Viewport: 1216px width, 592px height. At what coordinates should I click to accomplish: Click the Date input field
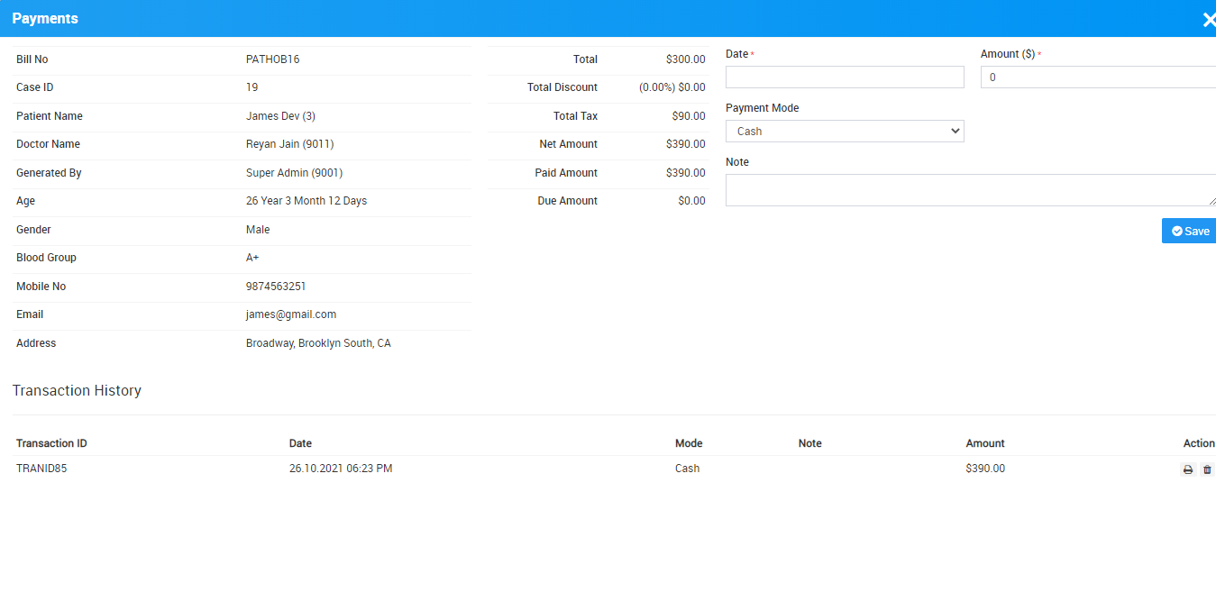(845, 77)
